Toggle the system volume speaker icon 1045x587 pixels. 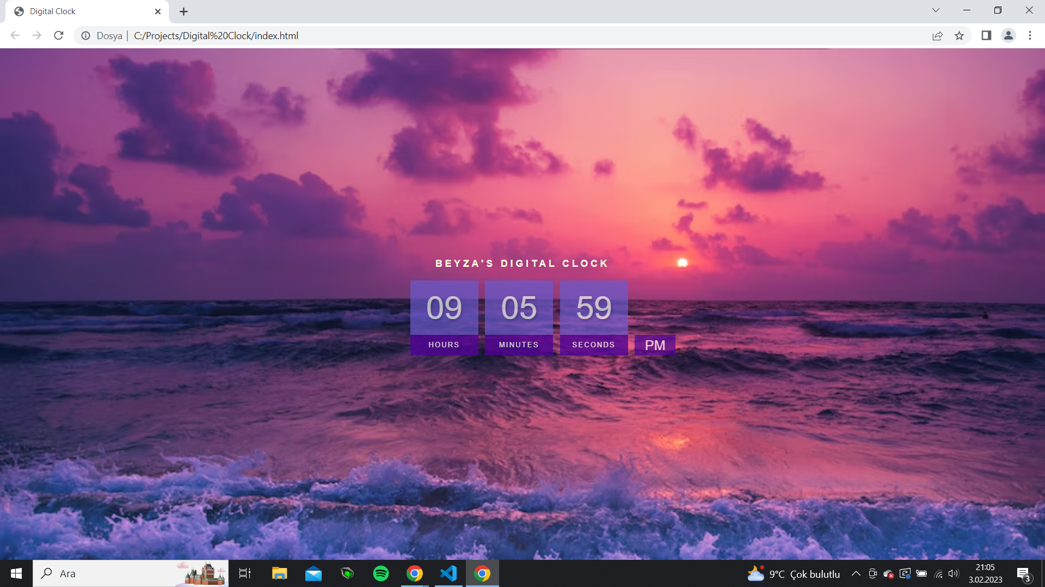(954, 573)
